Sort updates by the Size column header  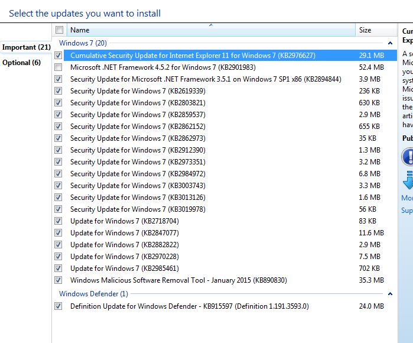pyautogui.click(x=376, y=30)
